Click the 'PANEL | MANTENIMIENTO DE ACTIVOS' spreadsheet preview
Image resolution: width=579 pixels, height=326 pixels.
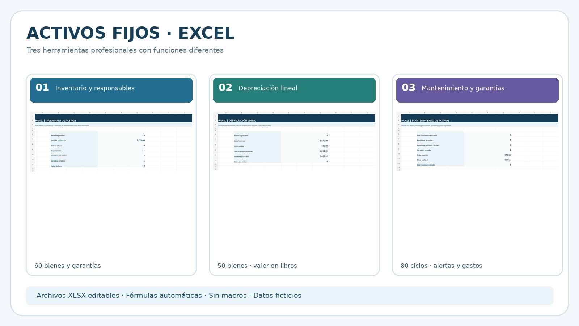click(x=477, y=141)
